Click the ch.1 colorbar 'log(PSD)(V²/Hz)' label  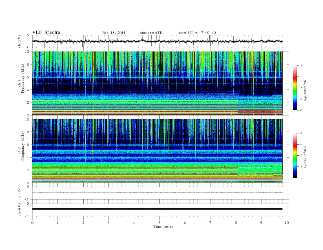click(305, 89)
